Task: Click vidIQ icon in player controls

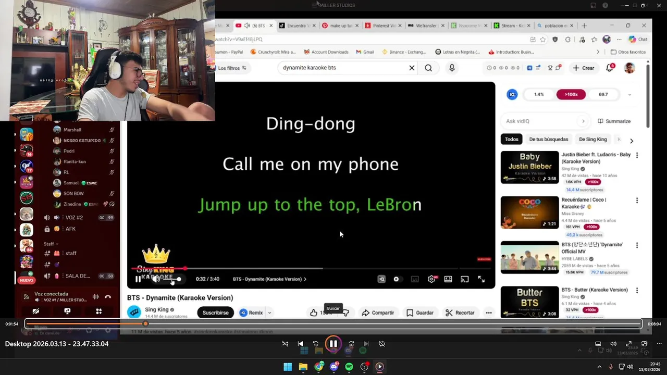Action: pos(381,279)
